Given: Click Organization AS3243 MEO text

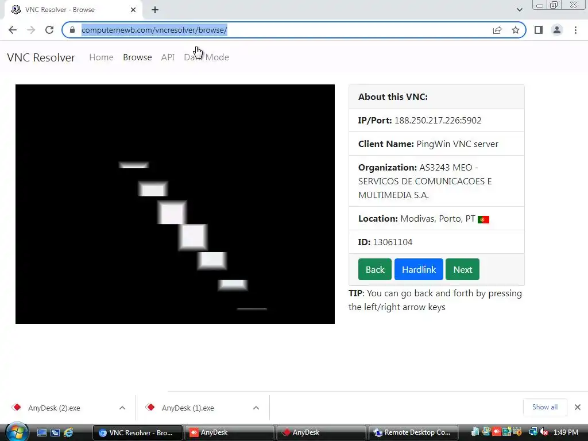Looking at the screenshot, I should (x=425, y=181).
